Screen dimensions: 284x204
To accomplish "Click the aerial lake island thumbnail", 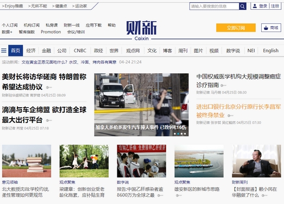I will coord(199,161).
